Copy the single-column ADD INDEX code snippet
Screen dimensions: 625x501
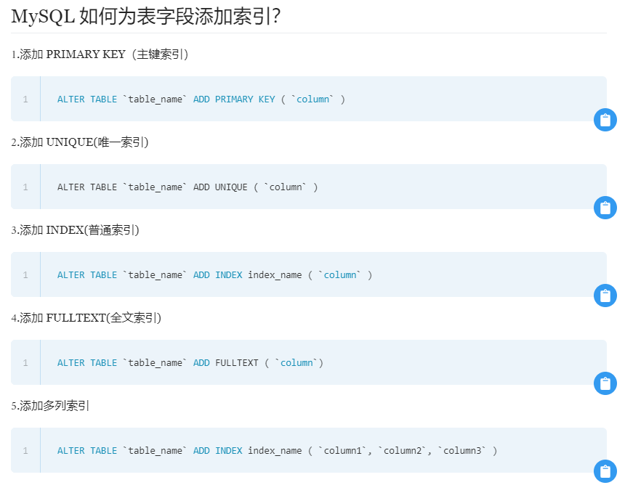click(x=605, y=296)
